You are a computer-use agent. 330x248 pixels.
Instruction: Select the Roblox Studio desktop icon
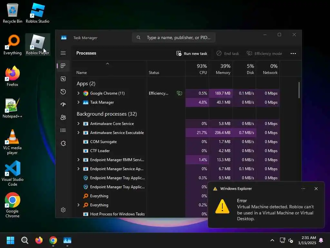click(x=37, y=13)
